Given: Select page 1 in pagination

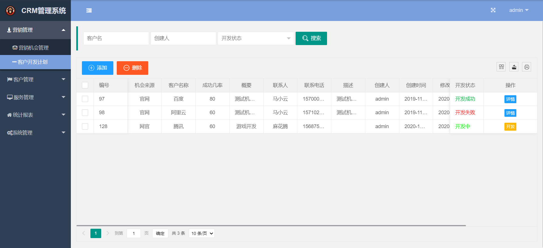Looking at the screenshot, I should (x=96, y=233).
